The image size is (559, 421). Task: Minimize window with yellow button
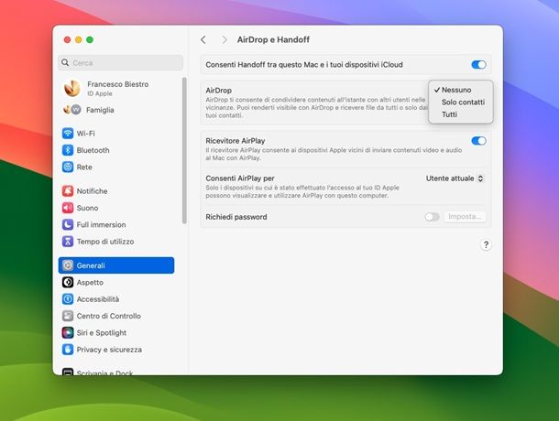click(79, 39)
